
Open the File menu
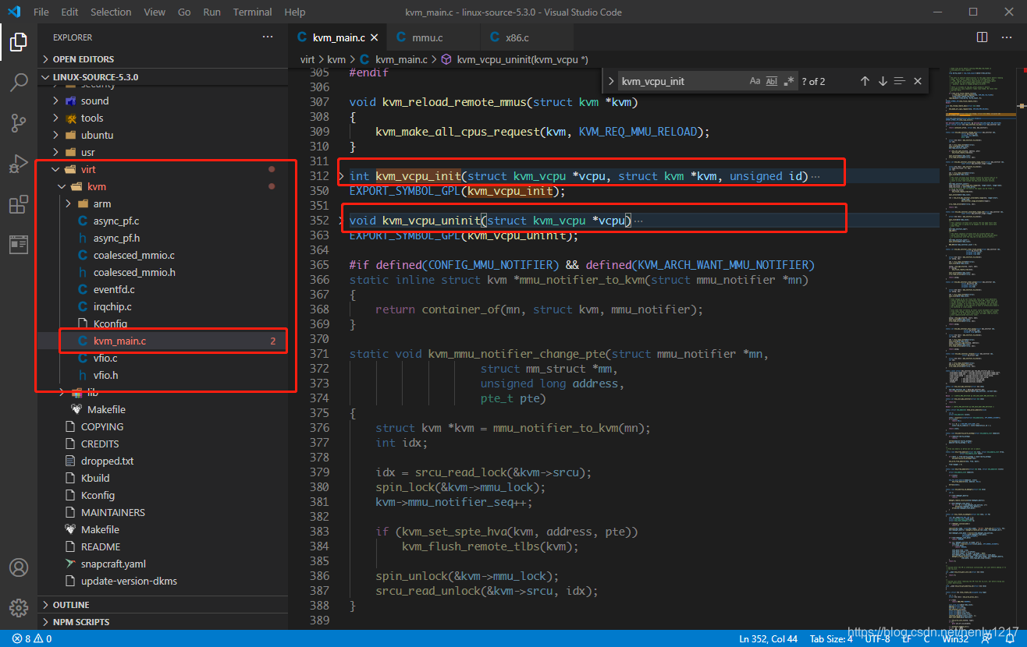click(41, 12)
